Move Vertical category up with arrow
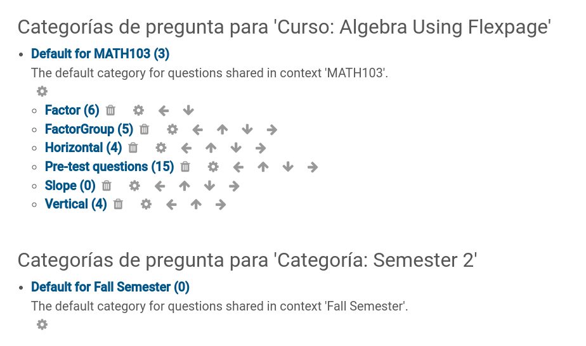586x346 pixels. pos(196,205)
